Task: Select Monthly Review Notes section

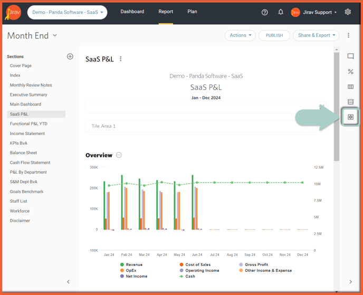Action: (x=31, y=85)
